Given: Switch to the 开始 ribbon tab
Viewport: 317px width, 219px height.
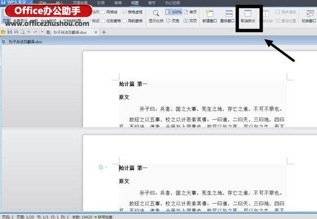Looking at the screenshot, I should 42,3.
